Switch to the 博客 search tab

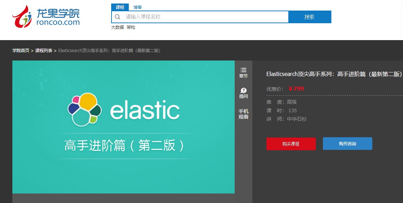coord(138,7)
